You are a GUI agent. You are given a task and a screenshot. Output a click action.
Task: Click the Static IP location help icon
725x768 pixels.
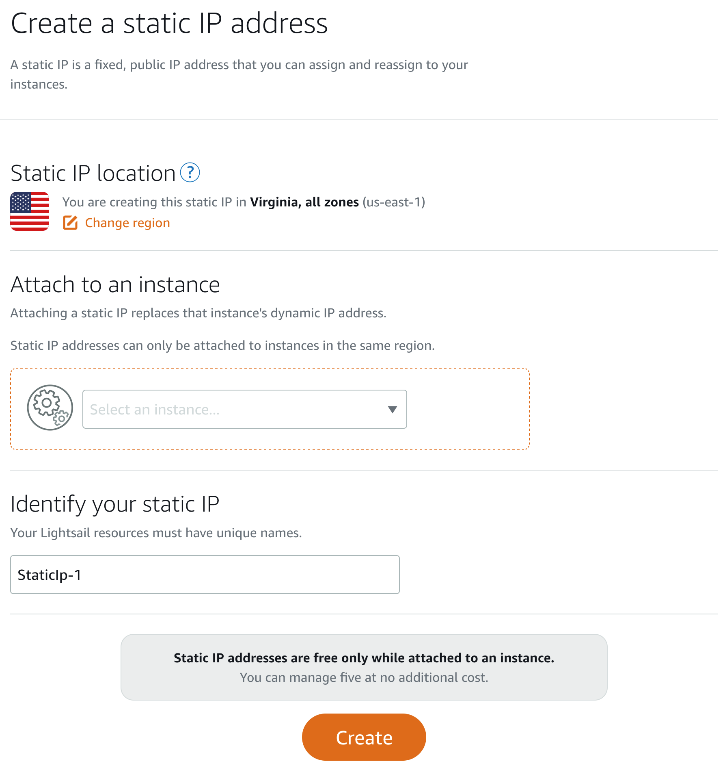pos(190,173)
